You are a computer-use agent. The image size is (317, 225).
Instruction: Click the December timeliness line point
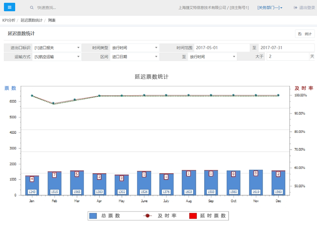point(278,95)
